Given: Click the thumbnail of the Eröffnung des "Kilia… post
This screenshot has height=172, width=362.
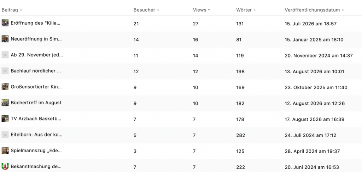Looking at the screenshot, I should 5,23.
